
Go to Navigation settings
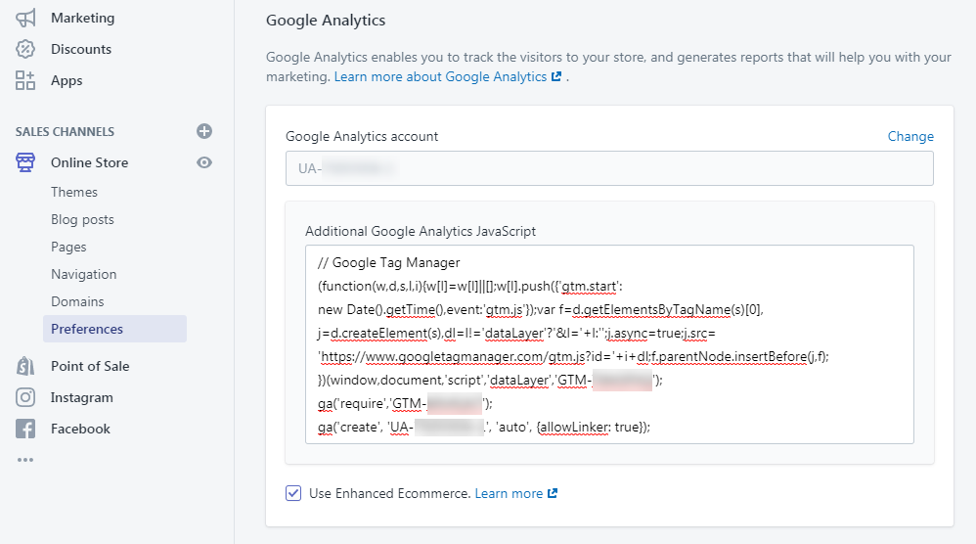coord(83,274)
